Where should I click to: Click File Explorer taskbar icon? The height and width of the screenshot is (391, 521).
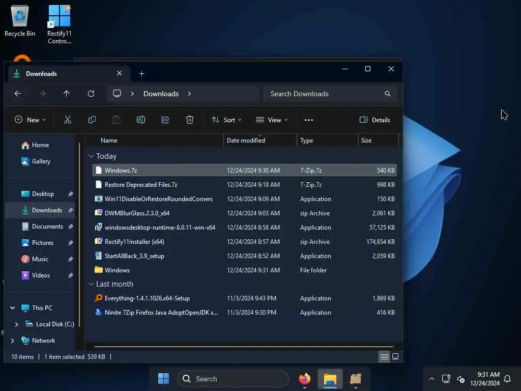click(330, 379)
